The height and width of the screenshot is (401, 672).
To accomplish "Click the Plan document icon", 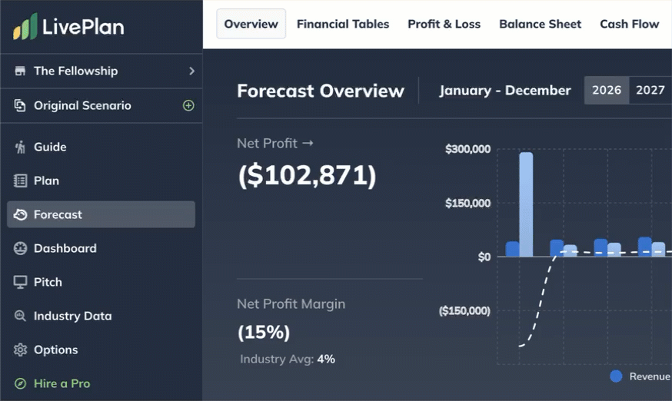I will click(x=20, y=181).
